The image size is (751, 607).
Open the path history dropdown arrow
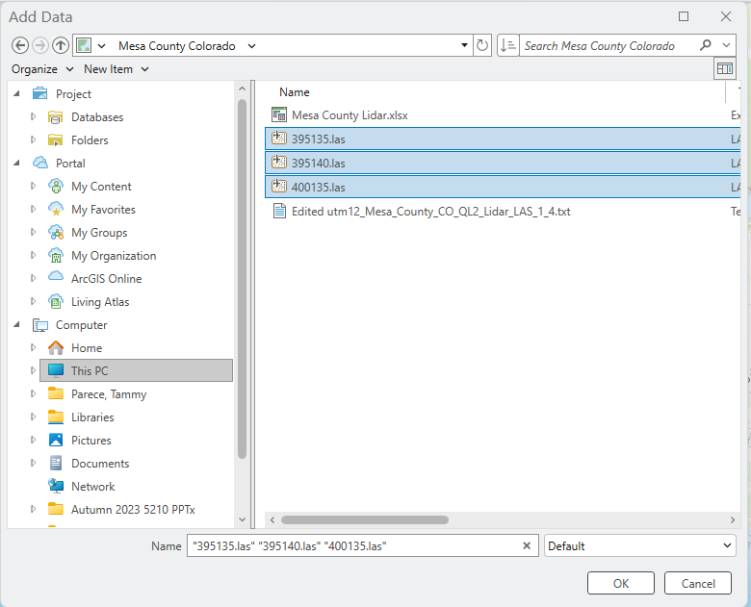pos(464,45)
